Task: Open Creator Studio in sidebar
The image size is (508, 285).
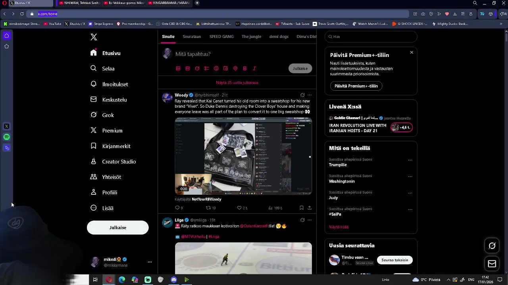Action: (x=113, y=161)
